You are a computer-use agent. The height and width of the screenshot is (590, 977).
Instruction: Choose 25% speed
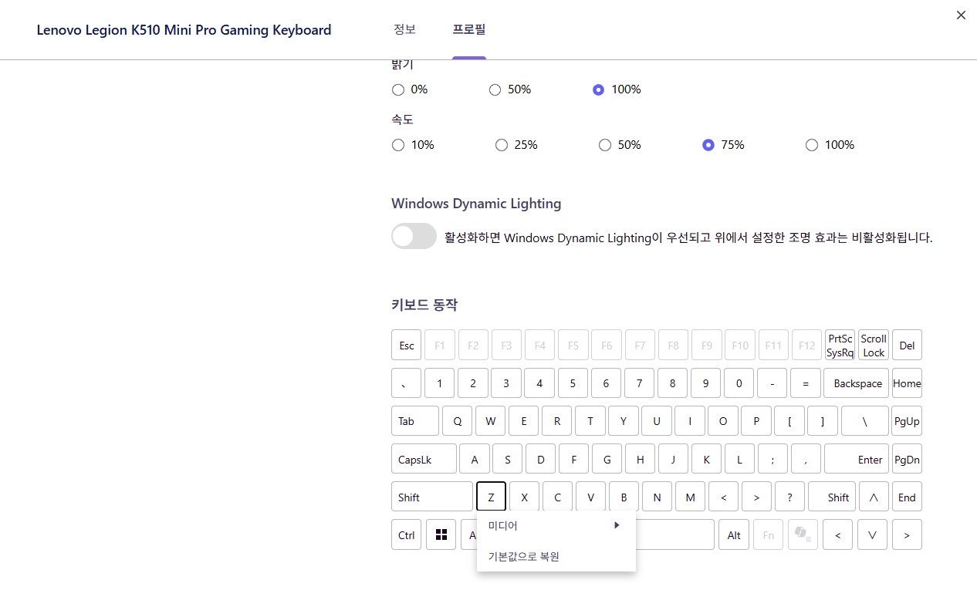(x=502, y=145)
